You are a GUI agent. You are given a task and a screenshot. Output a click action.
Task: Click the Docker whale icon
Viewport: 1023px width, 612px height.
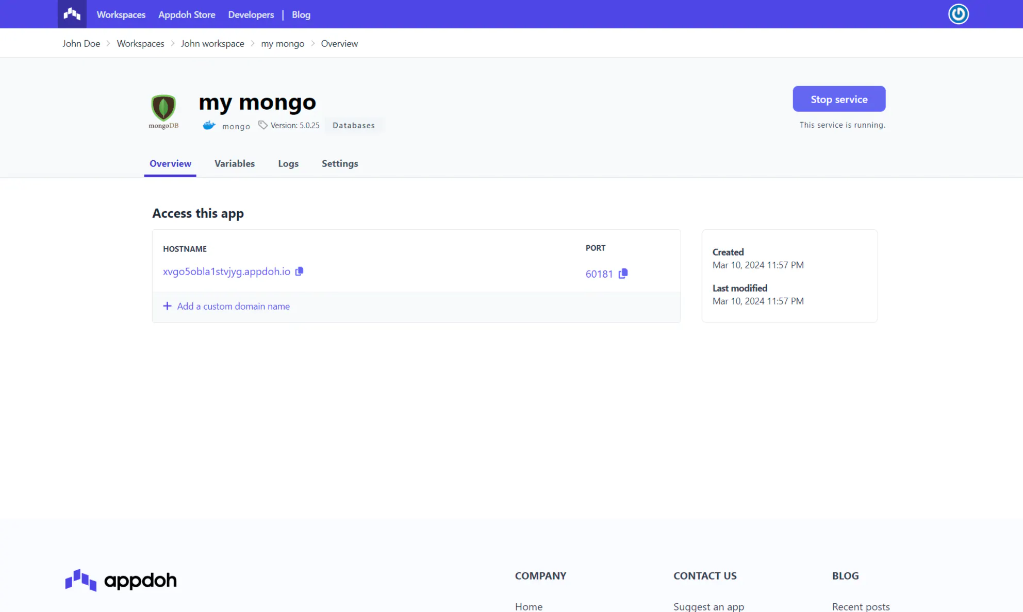click(x=209, y=125)
